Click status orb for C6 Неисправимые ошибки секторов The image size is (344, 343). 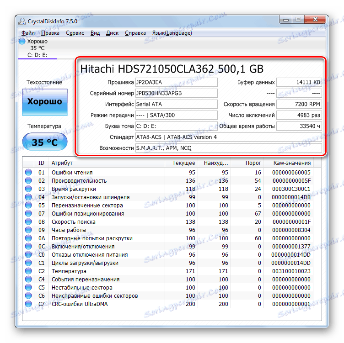[x=28, y=296]
